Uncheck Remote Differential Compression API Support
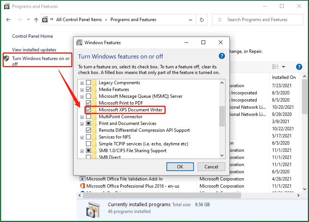 pyautogui.click(x=89, y=130)
